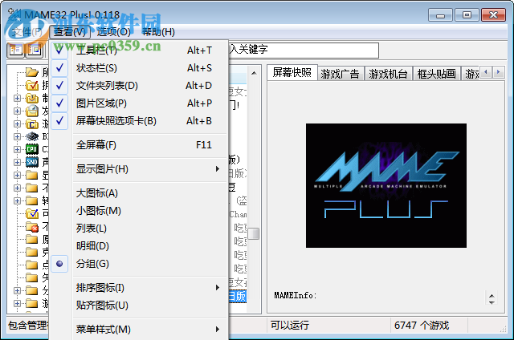Toggle the 文件夹列表(D) folder list option
This screenshot has width=514, height=340.
coord(139,86)
